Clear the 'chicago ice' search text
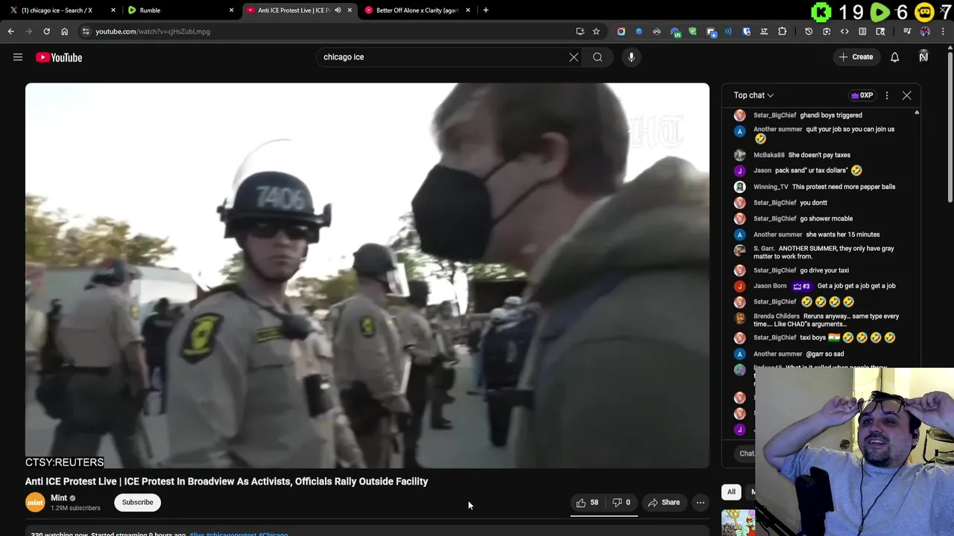 [574, 57]
